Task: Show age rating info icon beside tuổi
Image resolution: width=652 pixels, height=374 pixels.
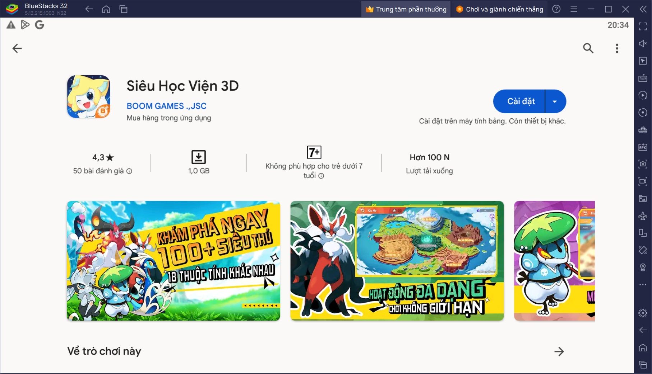Action: [321, 176]
